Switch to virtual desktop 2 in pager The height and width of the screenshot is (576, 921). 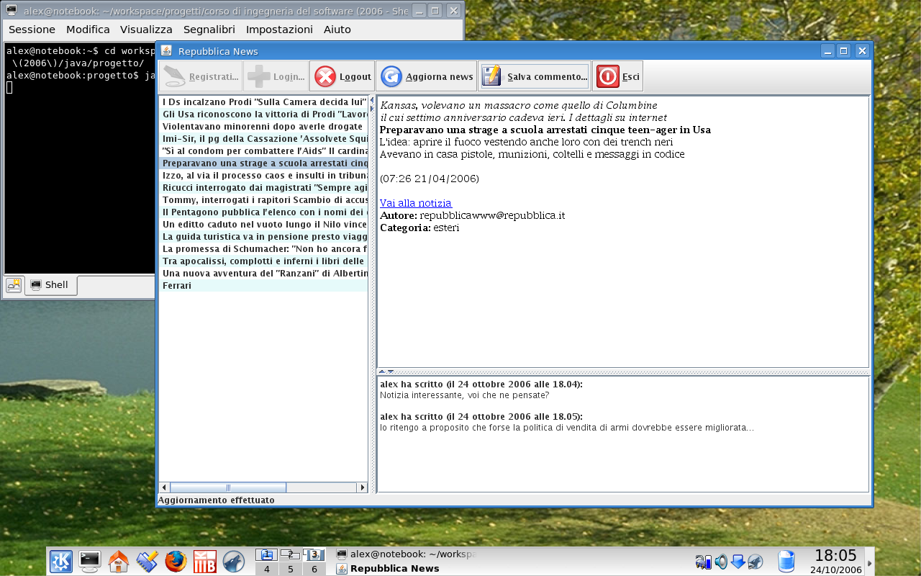[x=290, y=554]
